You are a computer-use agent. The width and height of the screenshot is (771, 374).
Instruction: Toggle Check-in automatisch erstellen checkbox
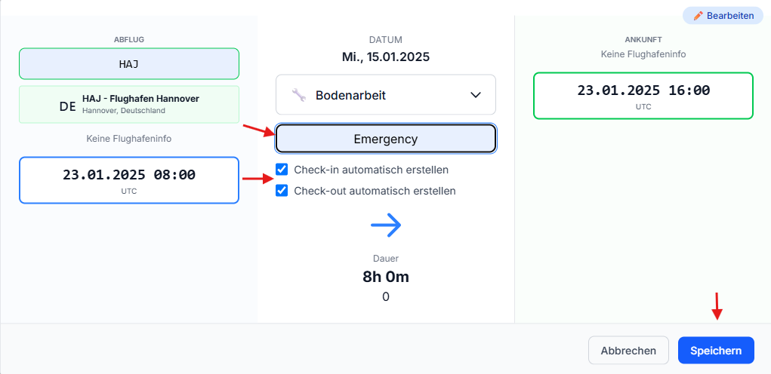(282, 170)
